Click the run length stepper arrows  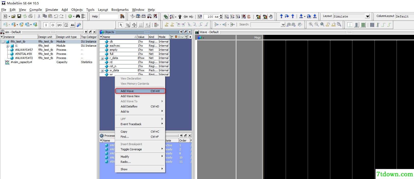(221, 16)
